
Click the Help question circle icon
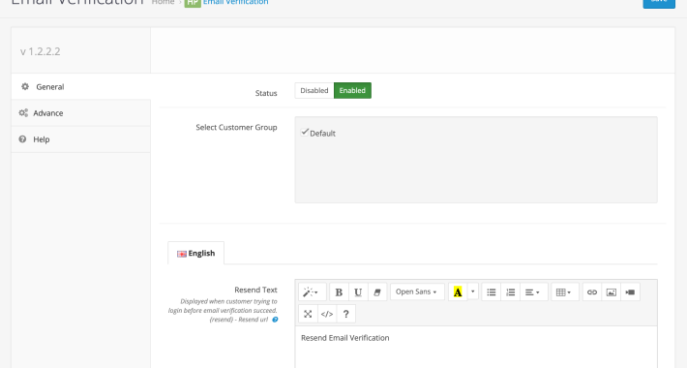point(22,139)
